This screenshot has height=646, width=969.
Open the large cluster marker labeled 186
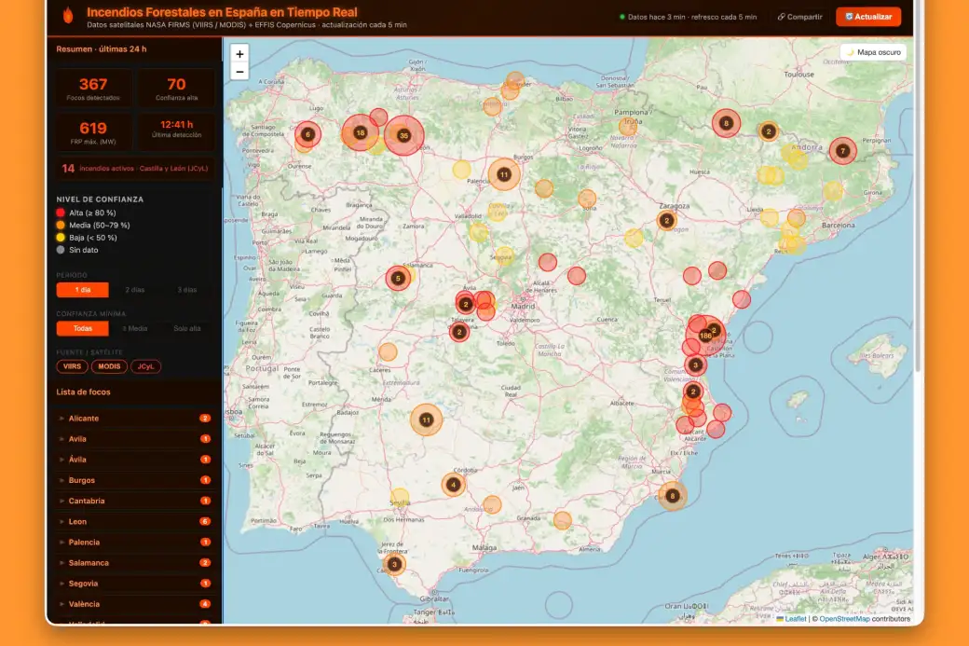click(705, 336)
